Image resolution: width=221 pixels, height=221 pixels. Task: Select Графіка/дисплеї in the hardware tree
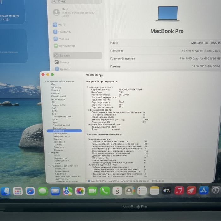coord(61,125)
